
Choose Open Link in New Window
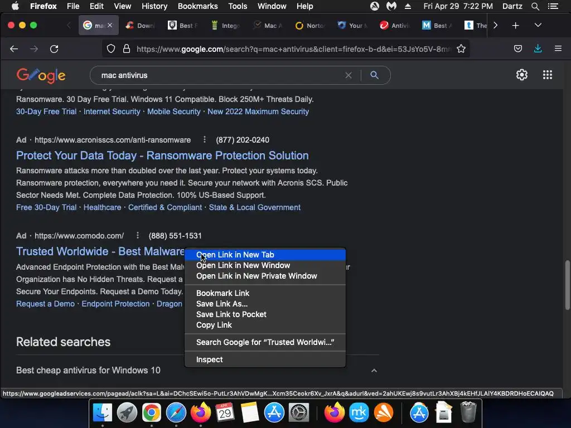point(265,265)
